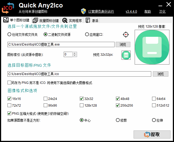Uncheck the 256x256 format checkbox

[118, 105]
